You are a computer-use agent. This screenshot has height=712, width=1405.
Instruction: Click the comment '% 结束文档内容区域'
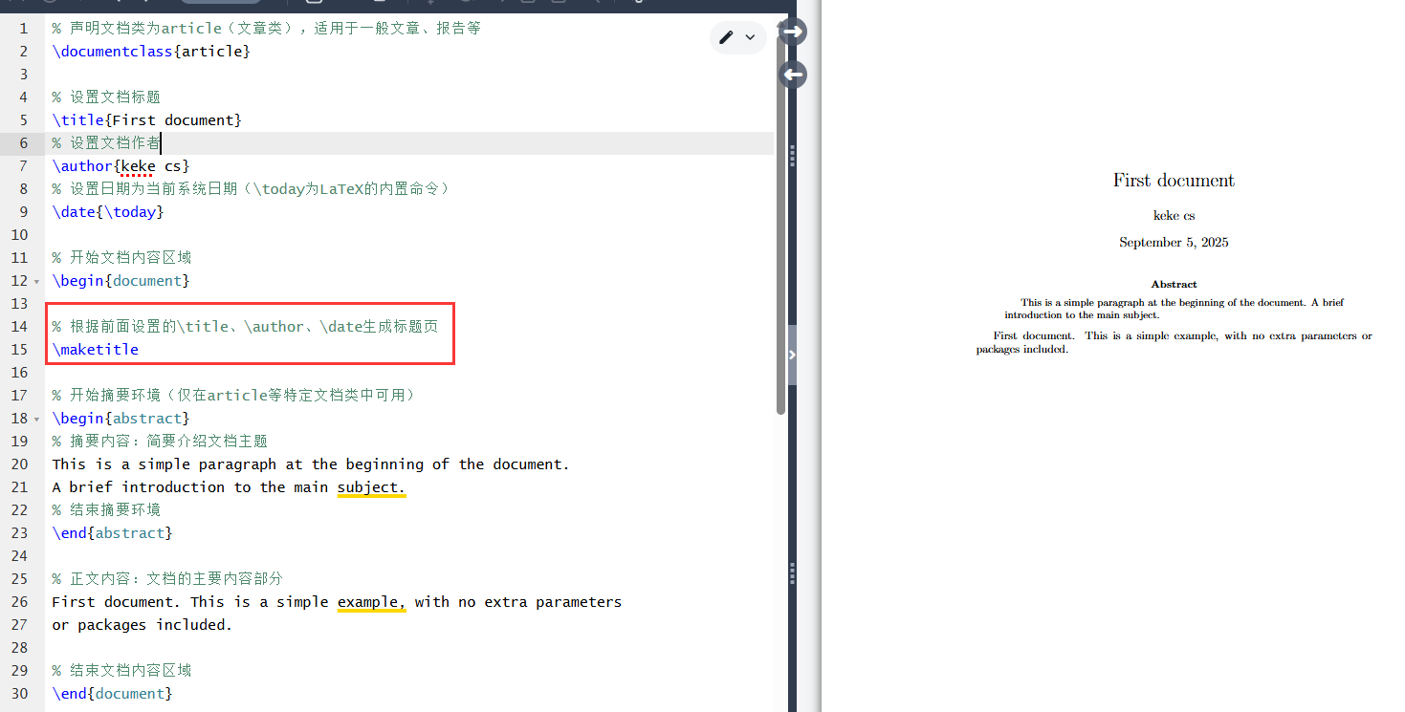[121, 671]
